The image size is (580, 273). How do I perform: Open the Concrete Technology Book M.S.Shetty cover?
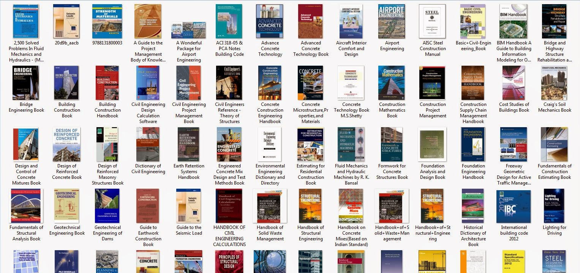(x=351, y=83)
